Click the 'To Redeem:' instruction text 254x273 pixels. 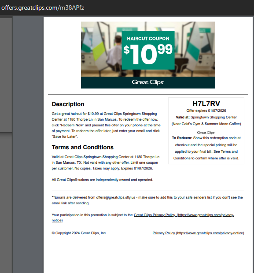coord(206,148)
